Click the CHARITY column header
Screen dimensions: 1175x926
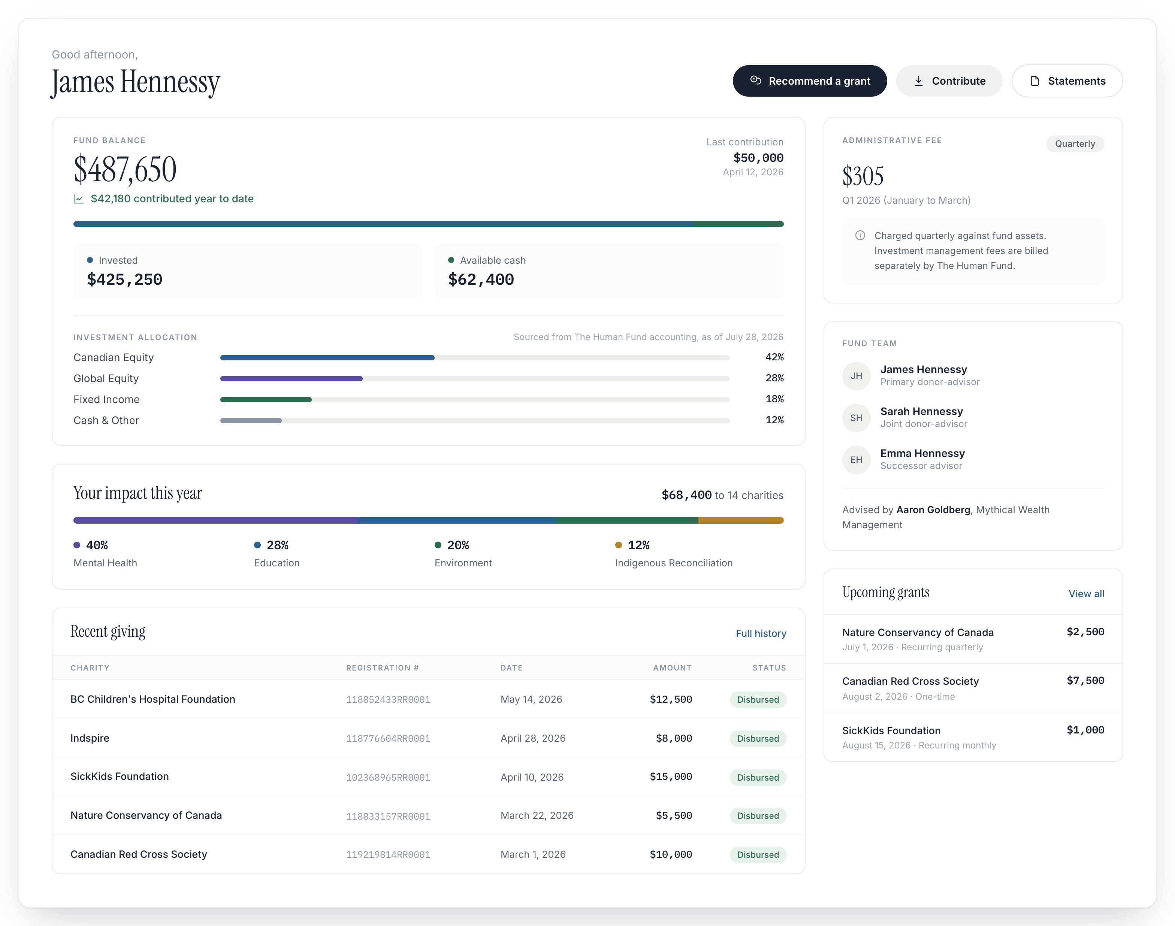(x=90, y=668)
